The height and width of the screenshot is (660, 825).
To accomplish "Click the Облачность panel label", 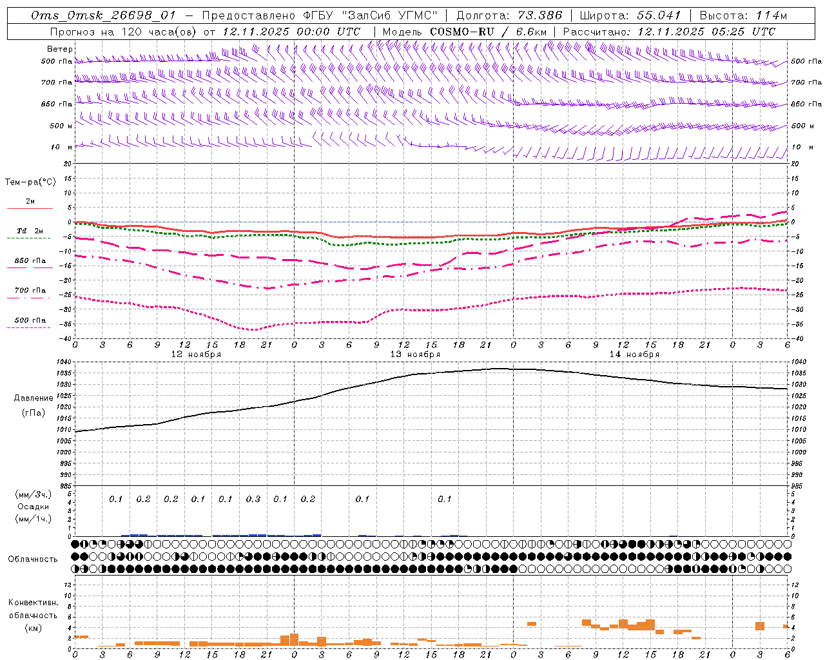I will (33, 559).
